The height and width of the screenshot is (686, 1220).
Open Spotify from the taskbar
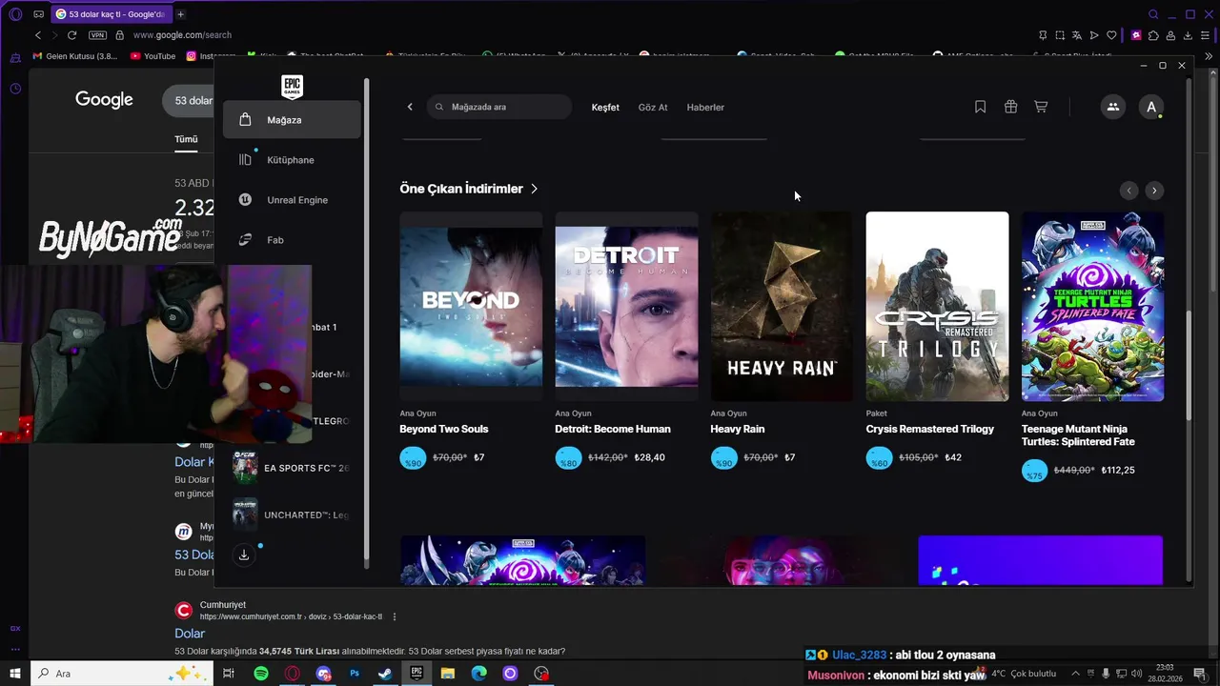click(261, 674)
